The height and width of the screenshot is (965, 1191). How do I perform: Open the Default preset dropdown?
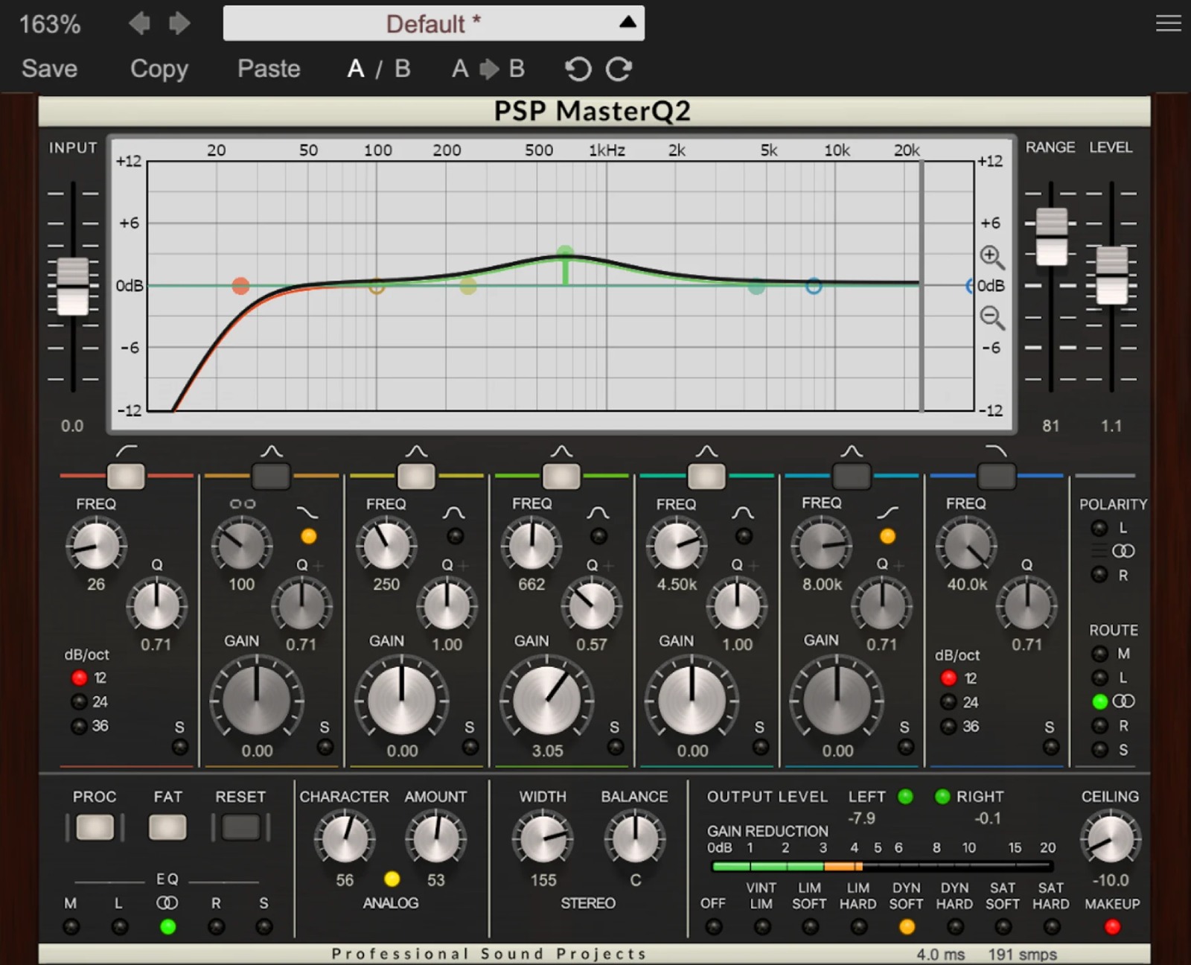(433, 24)
